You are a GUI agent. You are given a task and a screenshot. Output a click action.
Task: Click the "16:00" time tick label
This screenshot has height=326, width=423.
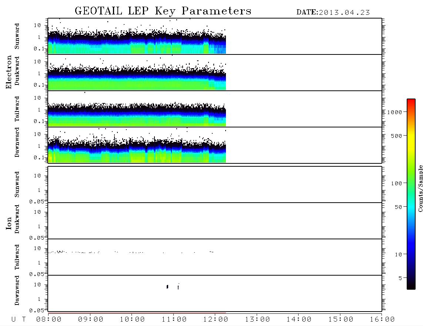point(382,320)
